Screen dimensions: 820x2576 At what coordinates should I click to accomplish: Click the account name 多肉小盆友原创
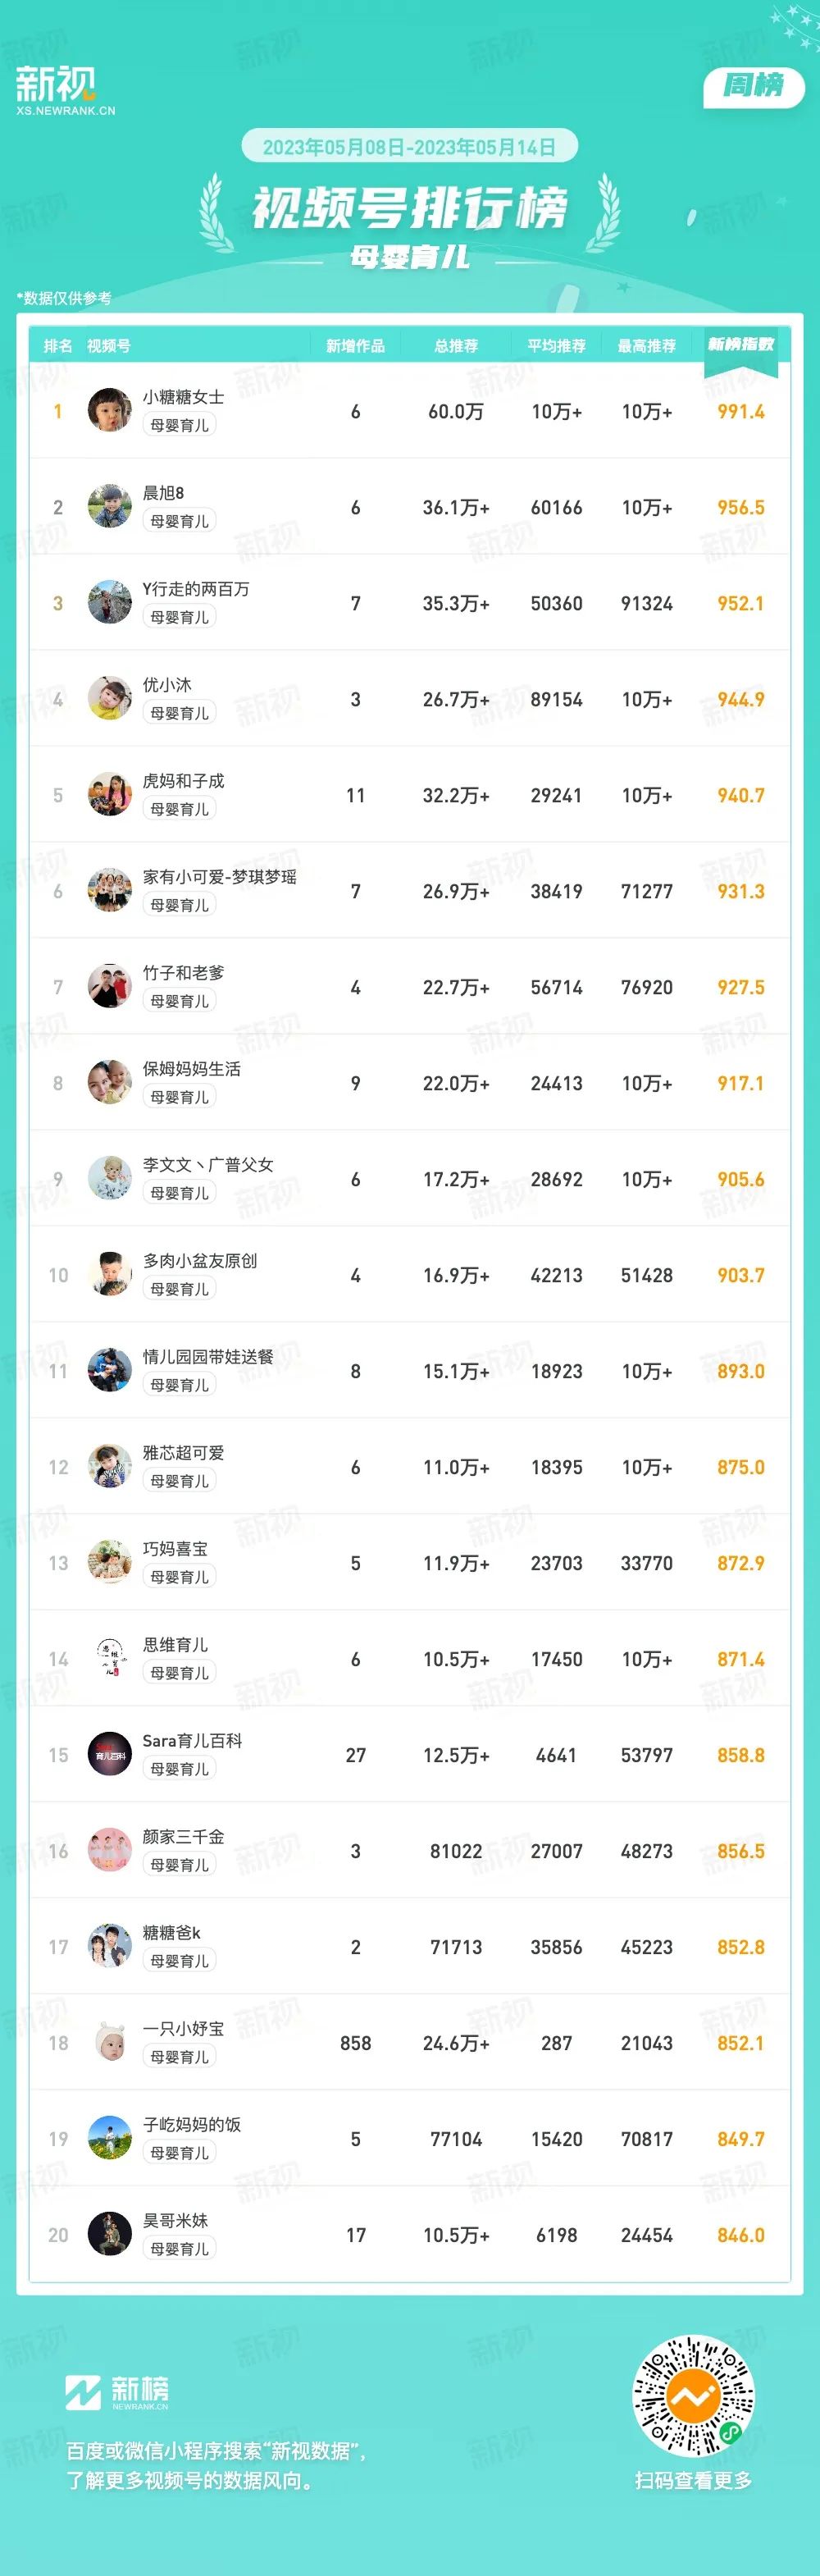click(x=200, y=1261)
